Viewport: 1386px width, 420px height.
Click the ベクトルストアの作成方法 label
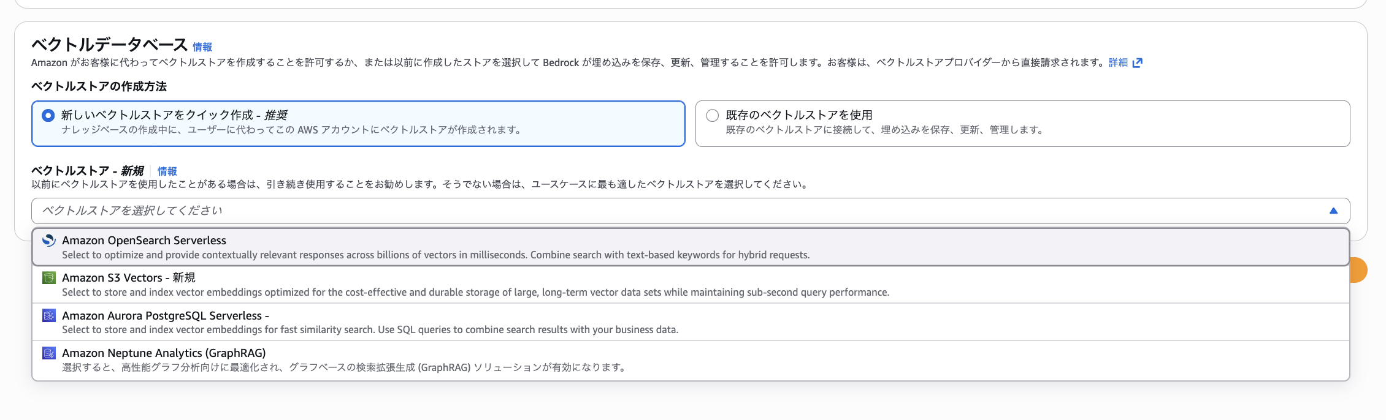point(99,86)
